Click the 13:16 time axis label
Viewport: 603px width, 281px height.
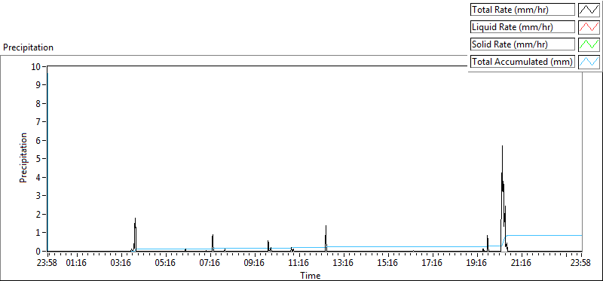[343, 264]
